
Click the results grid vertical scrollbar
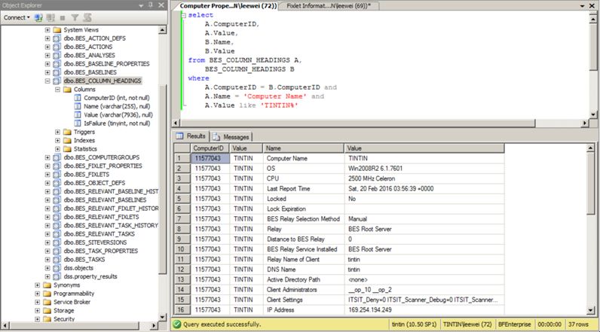pyautogui.click(x=590, y=184)
